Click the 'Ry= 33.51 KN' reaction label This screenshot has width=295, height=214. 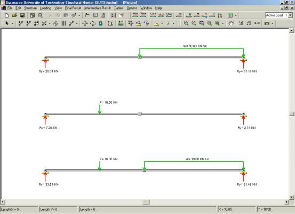tap(49, 185)
